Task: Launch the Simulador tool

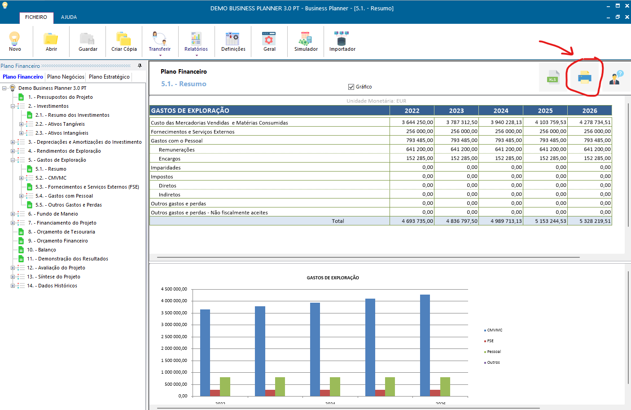Action: coord(306,39)
